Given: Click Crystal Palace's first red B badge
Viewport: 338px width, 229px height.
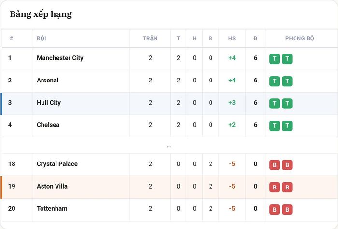Looking at the screenshot, I should pyautogui.click(x=274, y=165).
